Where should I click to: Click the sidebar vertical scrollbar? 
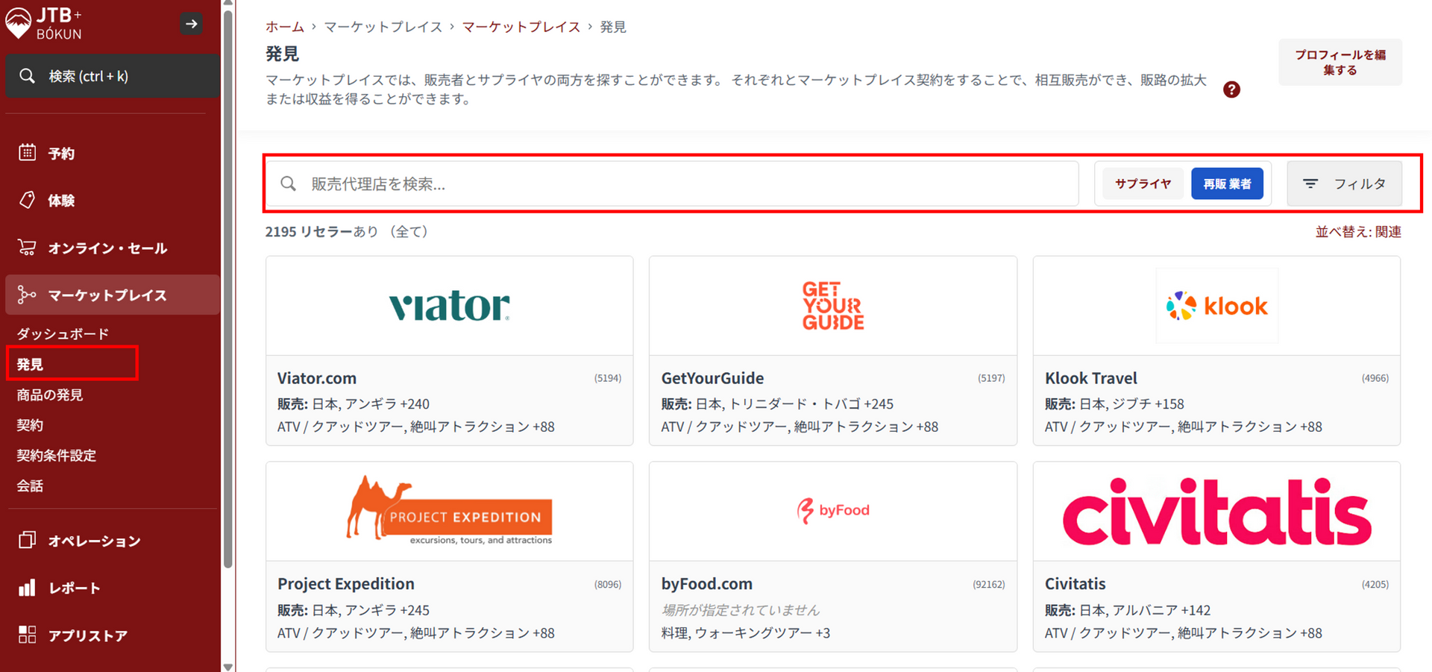[228, 291]
